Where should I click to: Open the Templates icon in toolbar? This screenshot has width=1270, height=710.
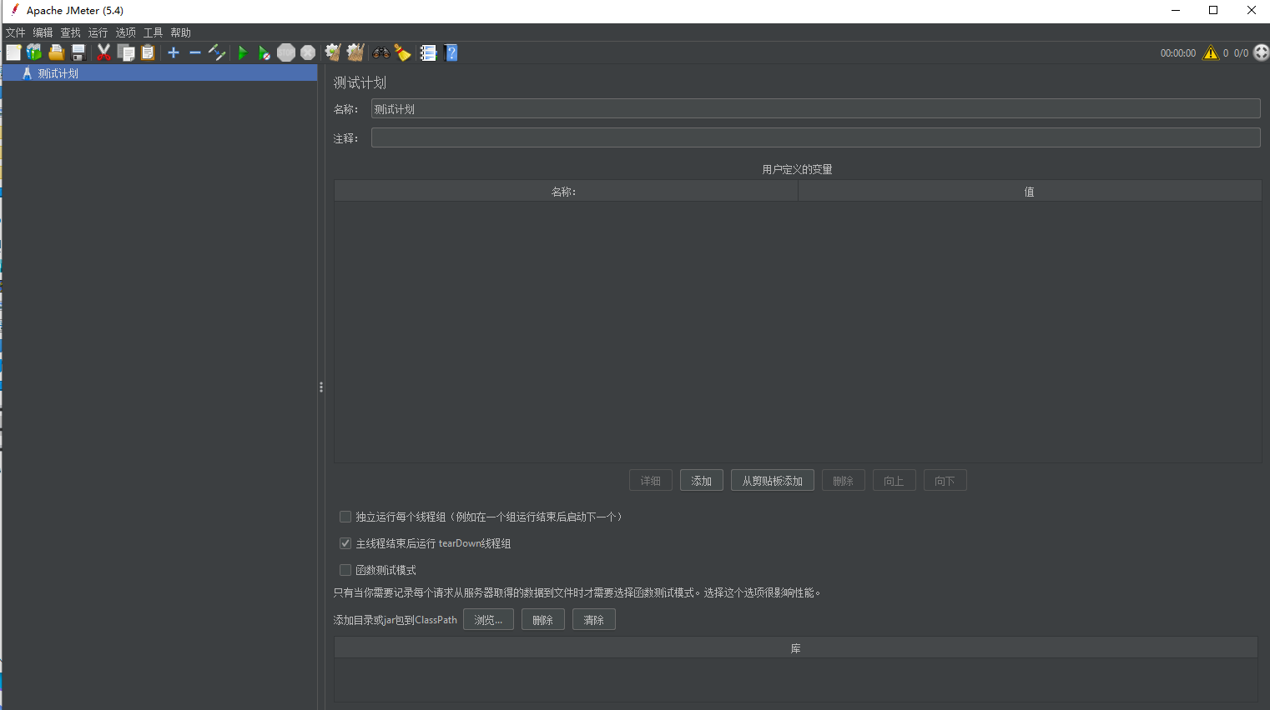34,52
